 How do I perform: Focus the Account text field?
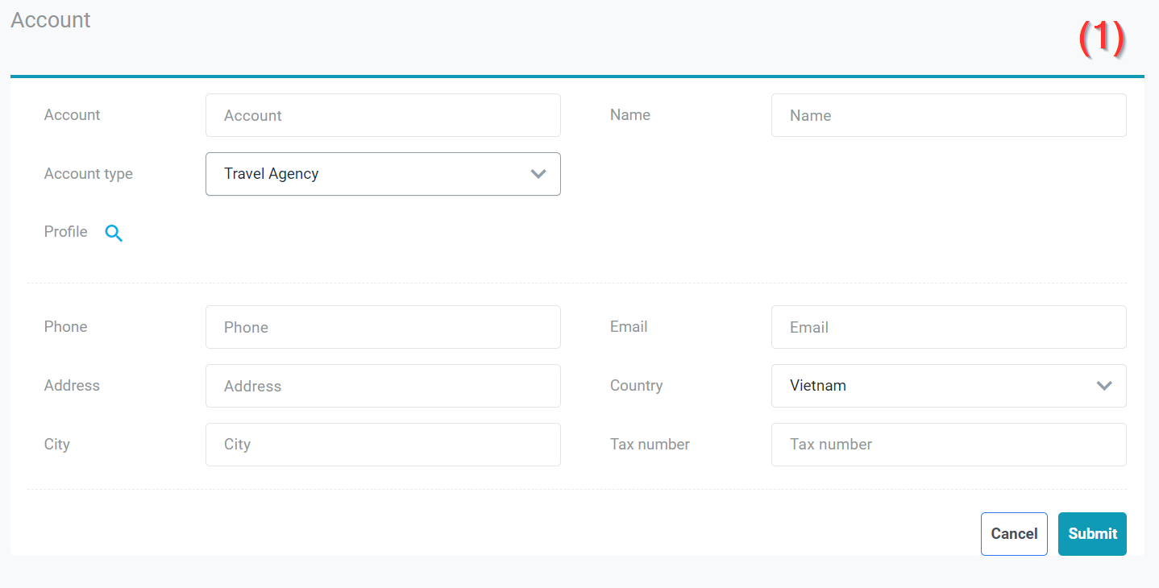pos(382,115)
